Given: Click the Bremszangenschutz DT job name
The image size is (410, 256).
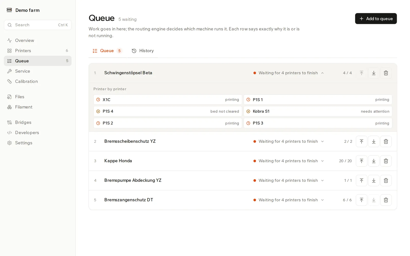Looking at the screenshot, I should click(129, 200).
